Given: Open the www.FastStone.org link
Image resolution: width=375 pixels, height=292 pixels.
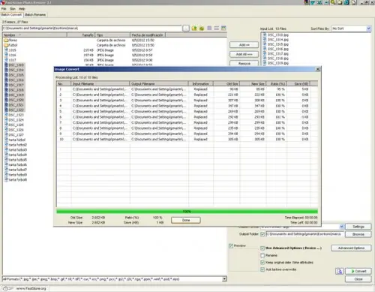Looking at the screenshot, I should pos(31,288).
